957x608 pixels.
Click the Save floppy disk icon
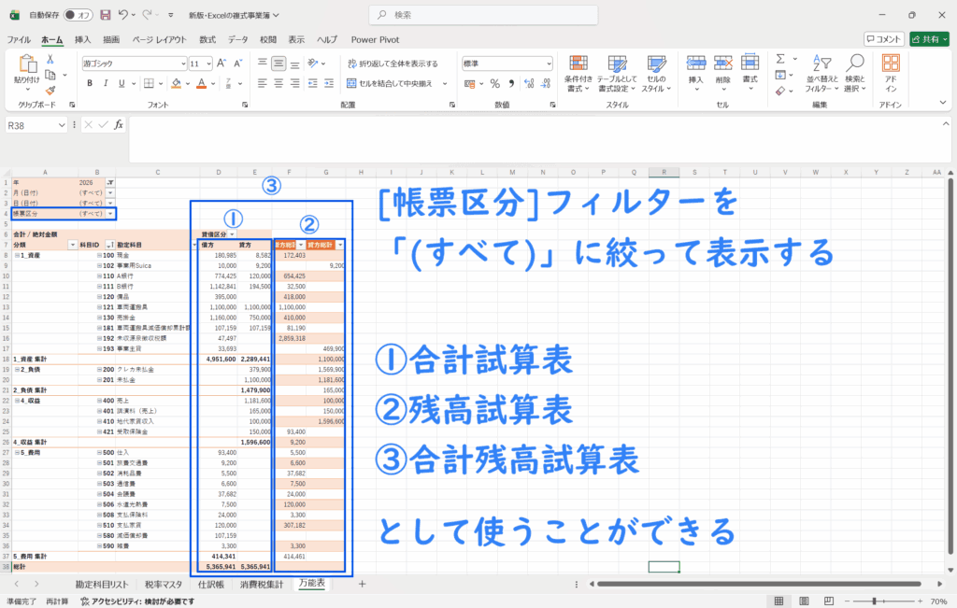105,16
